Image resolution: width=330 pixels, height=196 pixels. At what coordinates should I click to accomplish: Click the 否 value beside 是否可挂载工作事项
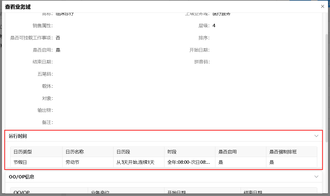point(58,38)
